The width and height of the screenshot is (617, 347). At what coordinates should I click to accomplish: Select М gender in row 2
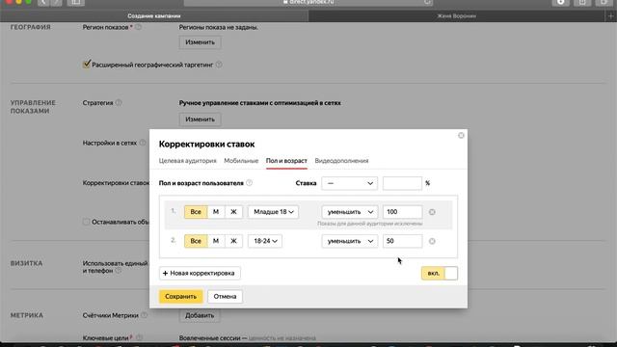[216, 241]
